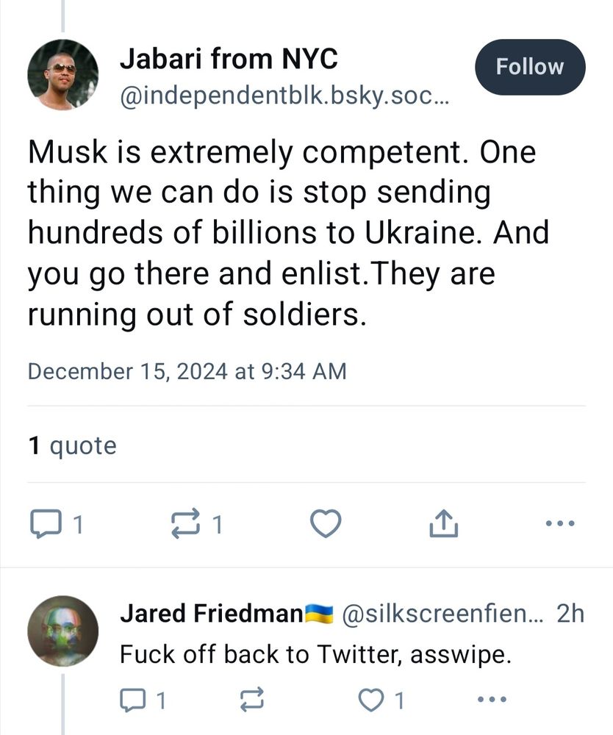Open Jabari from NYC's display name
The height and width of the screenshot is (735, 613).
tap(229, 59)
